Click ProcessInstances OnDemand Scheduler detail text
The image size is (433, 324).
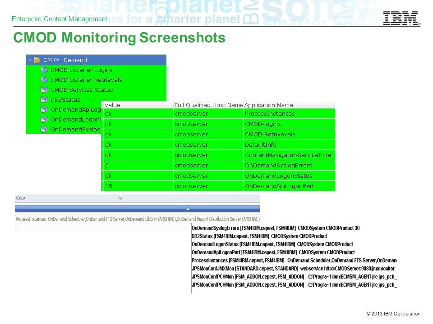point(138,219)
